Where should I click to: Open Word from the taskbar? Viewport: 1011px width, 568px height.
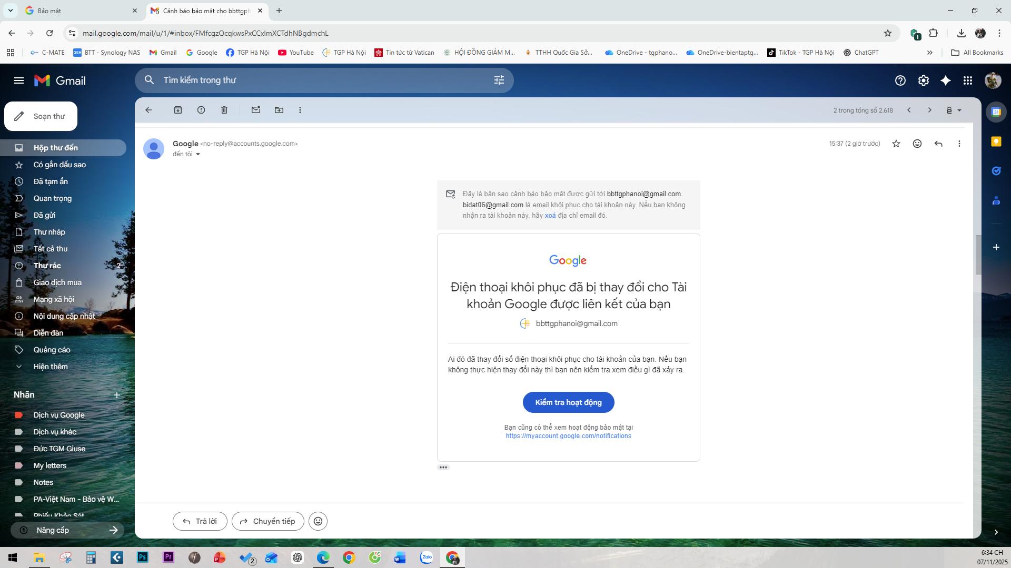[x=400, y=557]
